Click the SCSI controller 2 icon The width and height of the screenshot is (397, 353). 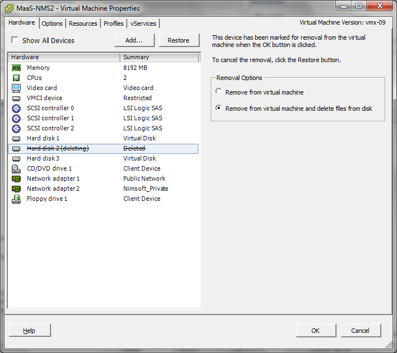pos(16,128)
